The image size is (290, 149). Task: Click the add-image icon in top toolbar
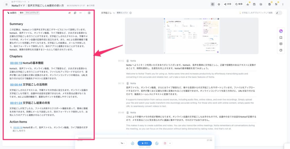tap(254, 4)
